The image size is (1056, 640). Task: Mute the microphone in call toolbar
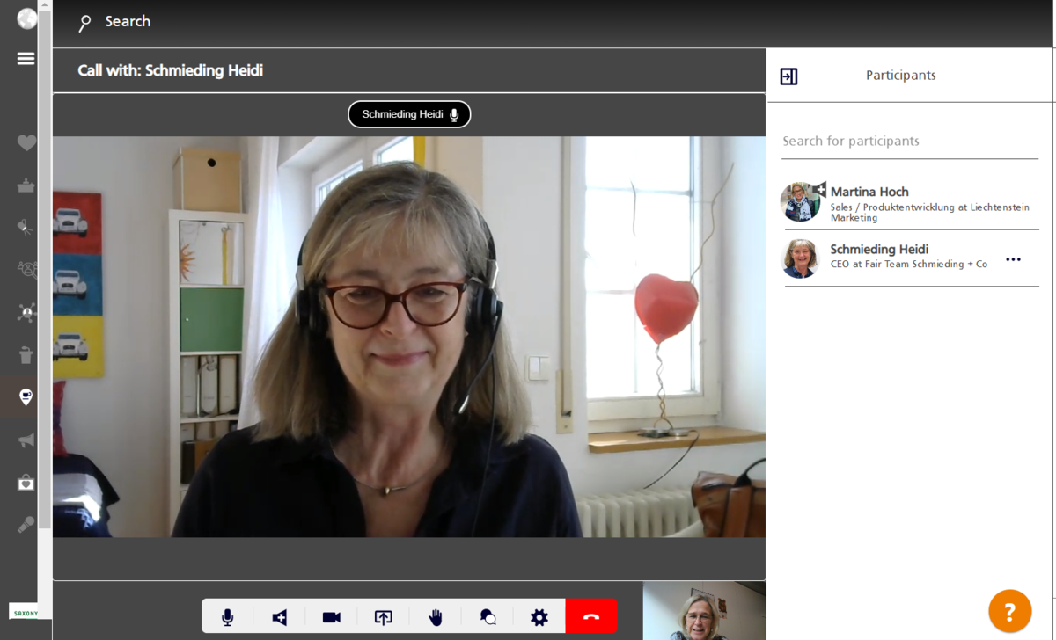[228, 617]
